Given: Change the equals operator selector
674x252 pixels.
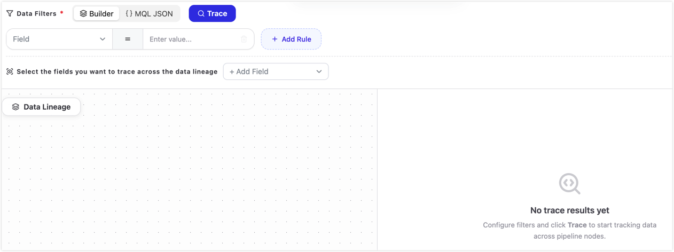Looking at the screenshot, I should (x=128, y=39).
